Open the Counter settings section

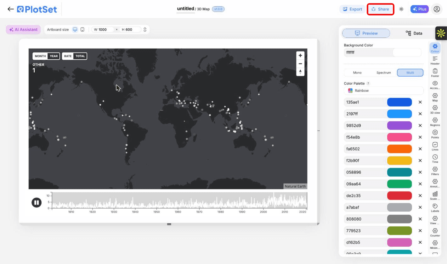tap(435, 232)
